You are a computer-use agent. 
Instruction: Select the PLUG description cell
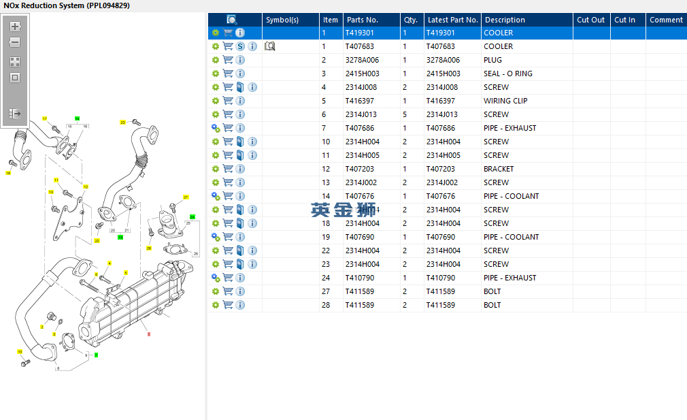[527, 60]
